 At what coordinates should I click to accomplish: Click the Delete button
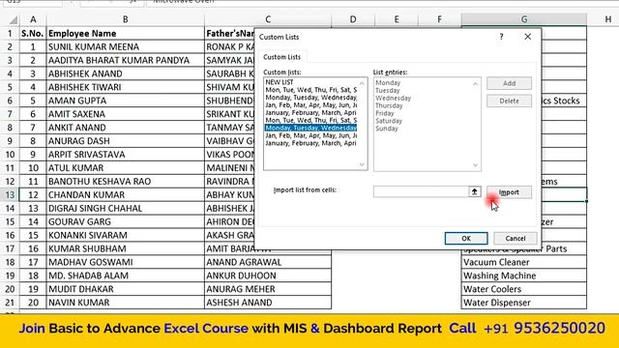(x=509, y=101)
